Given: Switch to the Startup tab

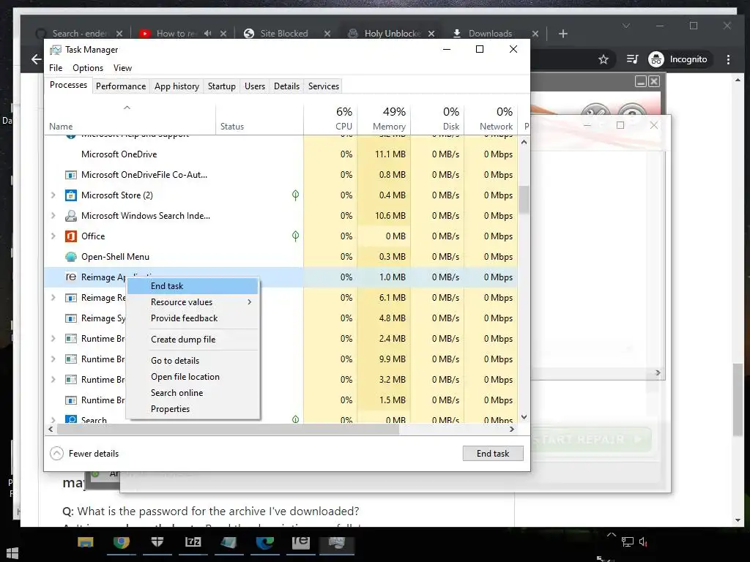Looking at the screenshot, I should click(x=221, y=86).
